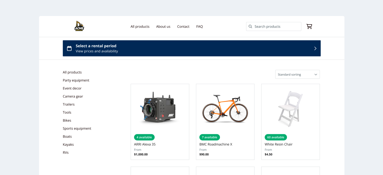Click View prices and availability text

click(97, 51)
